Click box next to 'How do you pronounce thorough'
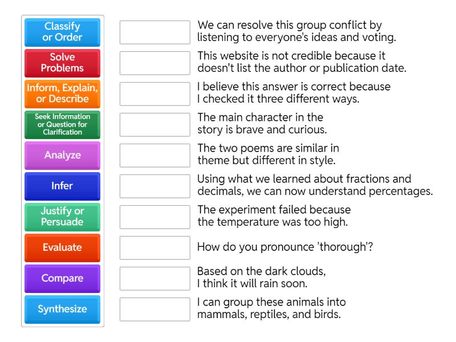This screenshot has height=342, width=456. pos(155,248)
